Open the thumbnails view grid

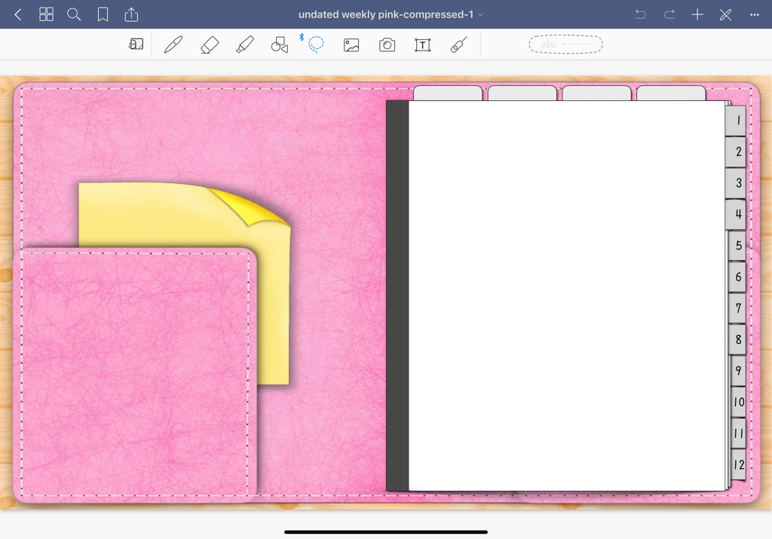click(46, 14)
